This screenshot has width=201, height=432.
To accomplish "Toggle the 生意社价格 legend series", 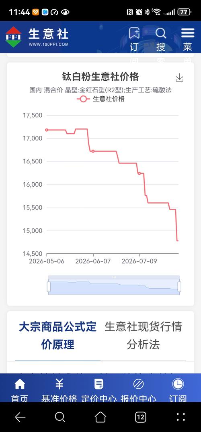I will [x=100, y=99].
